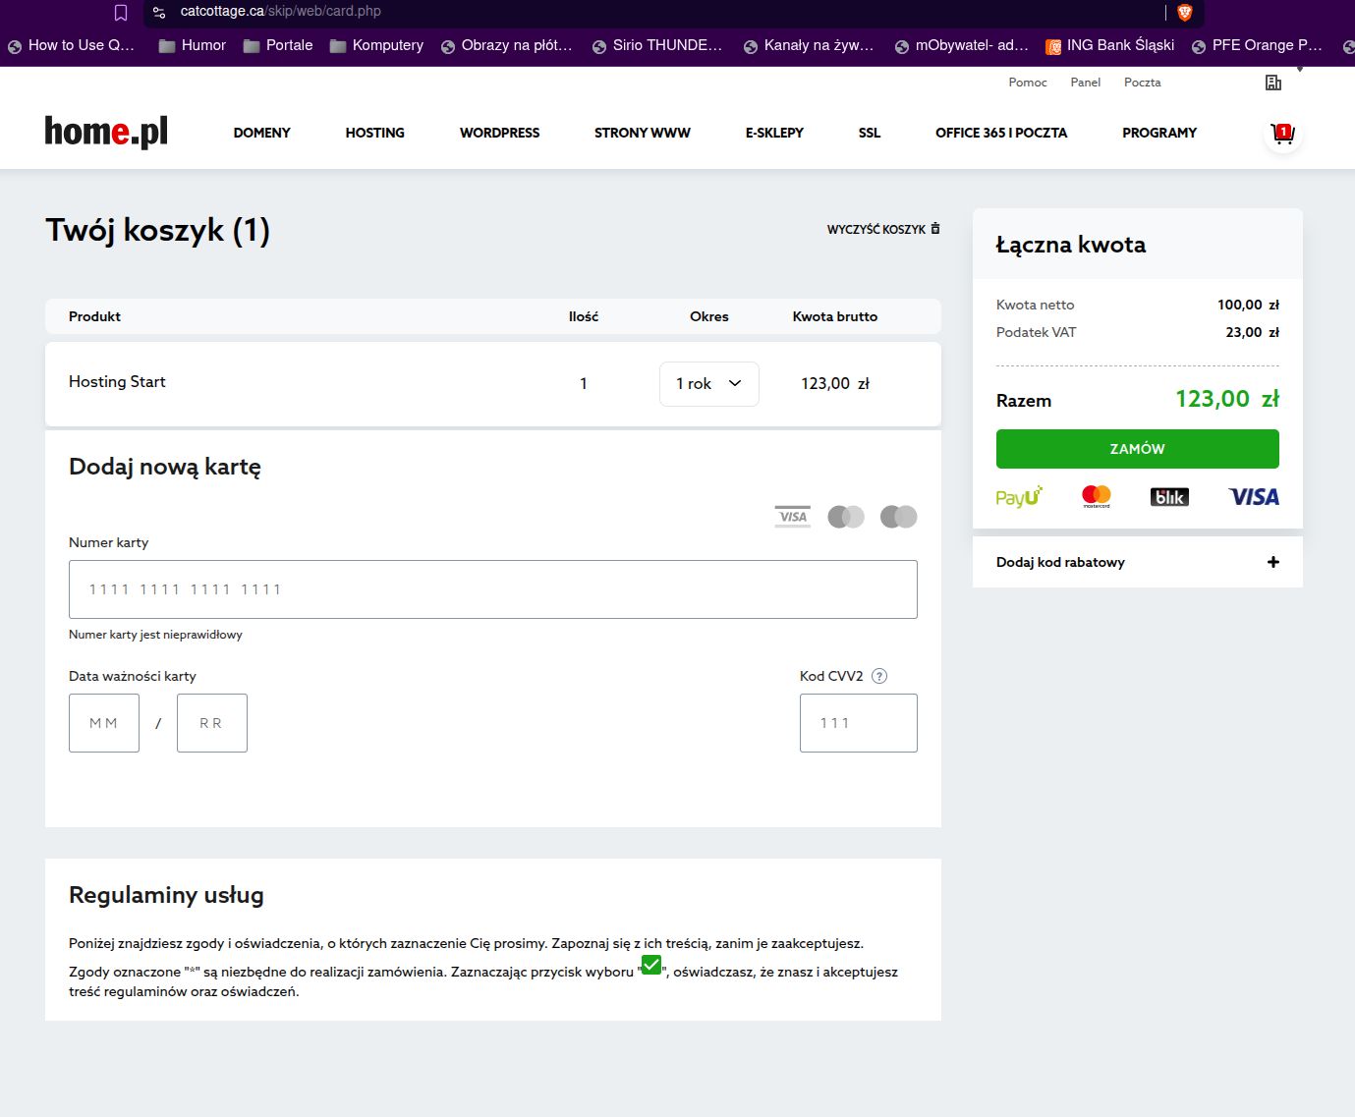Click the first grey Mastercard logo
This screenshot has width=1355, height=1117.
click(846, 517)
